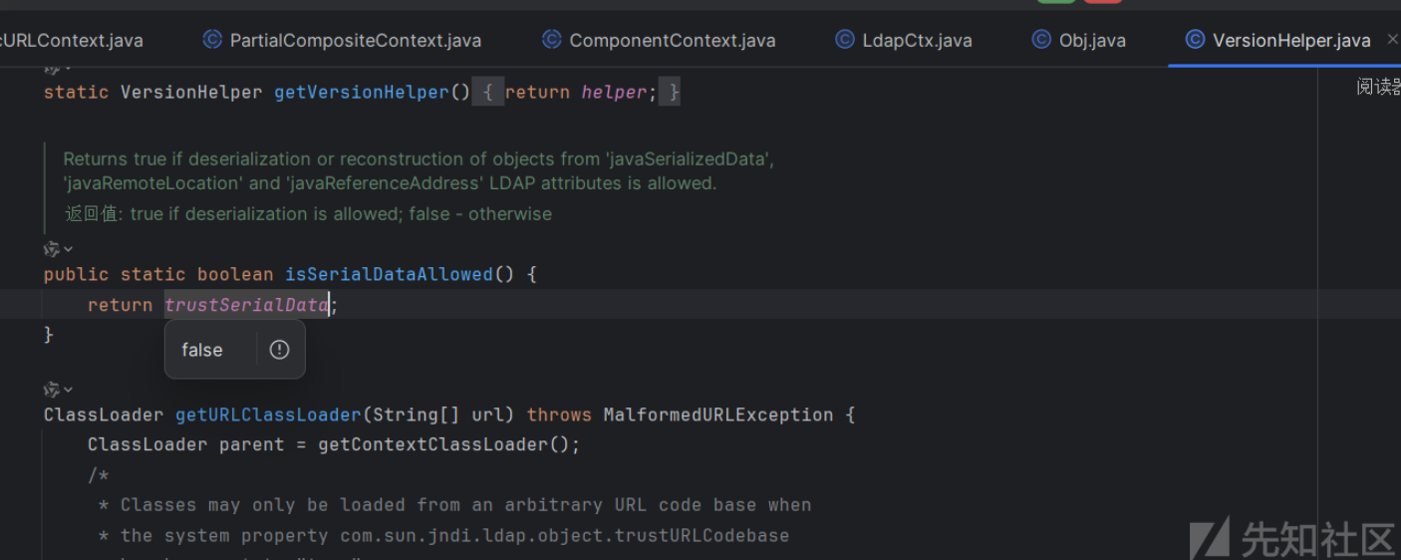Open the chevron dropdown above getURLClassLoader method
The height and width of the screenshot is (560, 1401).
(x=68, y=389)
